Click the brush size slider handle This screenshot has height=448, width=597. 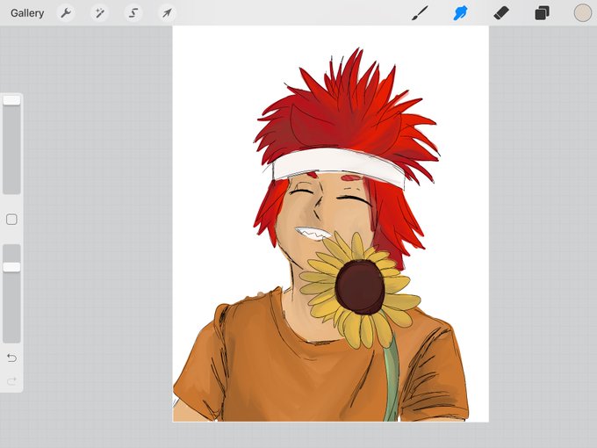click(11, 100)
